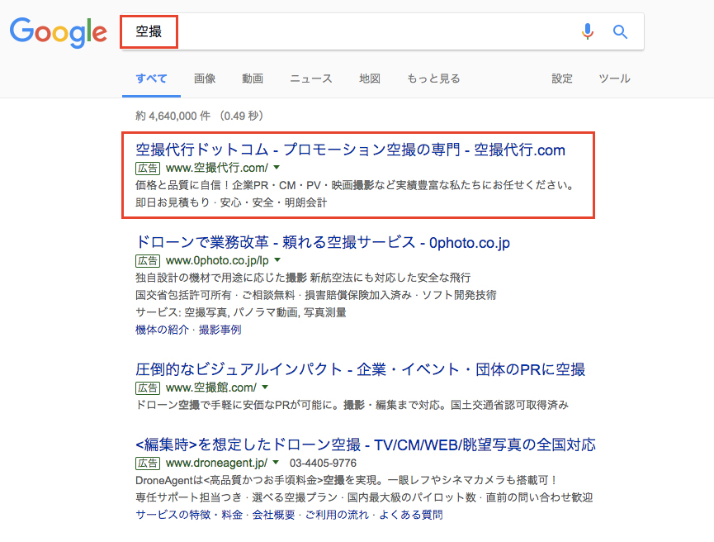Viewport: 714px width, 542px height.
Task: Click the result count 約 4,640,000 件 text
Action: tap(173, 116)
